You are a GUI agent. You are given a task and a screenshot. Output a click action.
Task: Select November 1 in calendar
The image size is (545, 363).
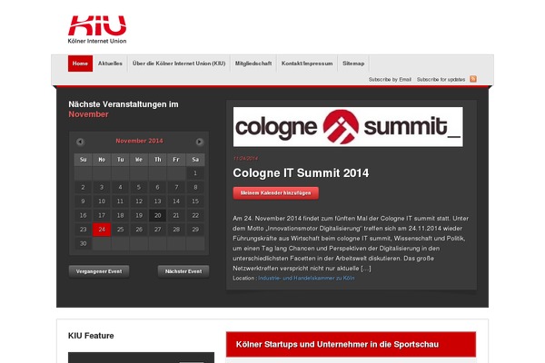(195, 173)
